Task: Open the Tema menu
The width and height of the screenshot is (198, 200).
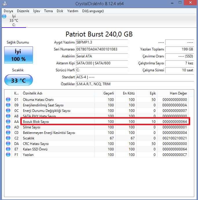Action: click(x=48, y=11)
